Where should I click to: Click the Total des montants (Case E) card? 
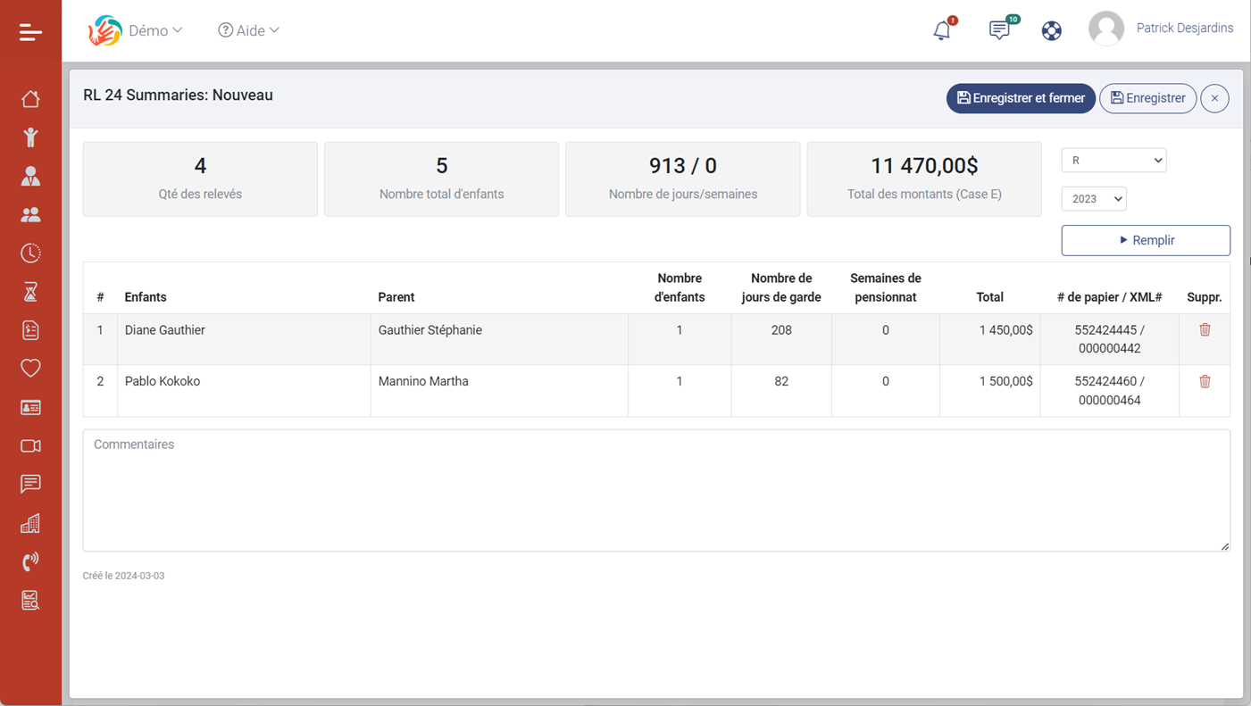(924, 179)
